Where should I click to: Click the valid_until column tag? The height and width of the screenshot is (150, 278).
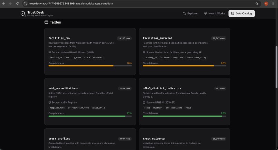tap(98, 108)
